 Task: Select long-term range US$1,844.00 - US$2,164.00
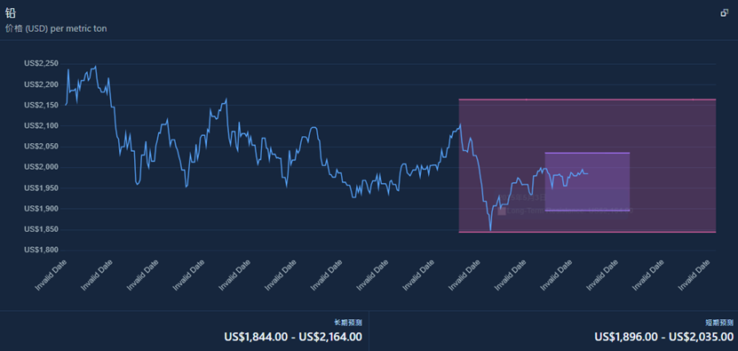point(293,337)
